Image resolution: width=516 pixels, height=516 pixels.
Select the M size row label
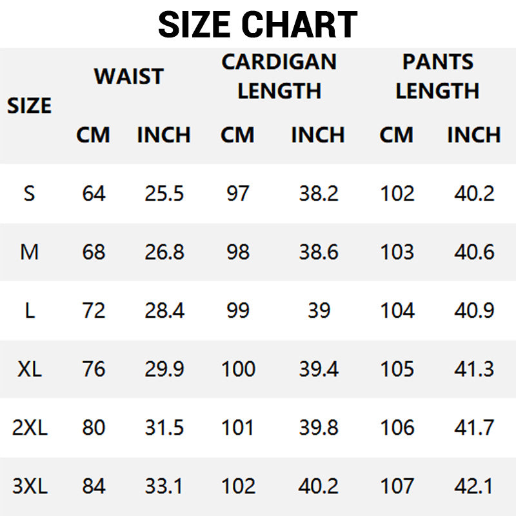tap(29, 252)
